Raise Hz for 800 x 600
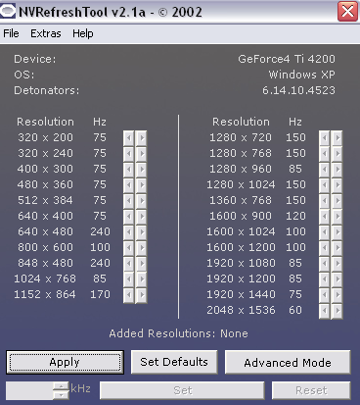Screen dimensions: 360x405 pyautogui.click(x=141, y=248)
